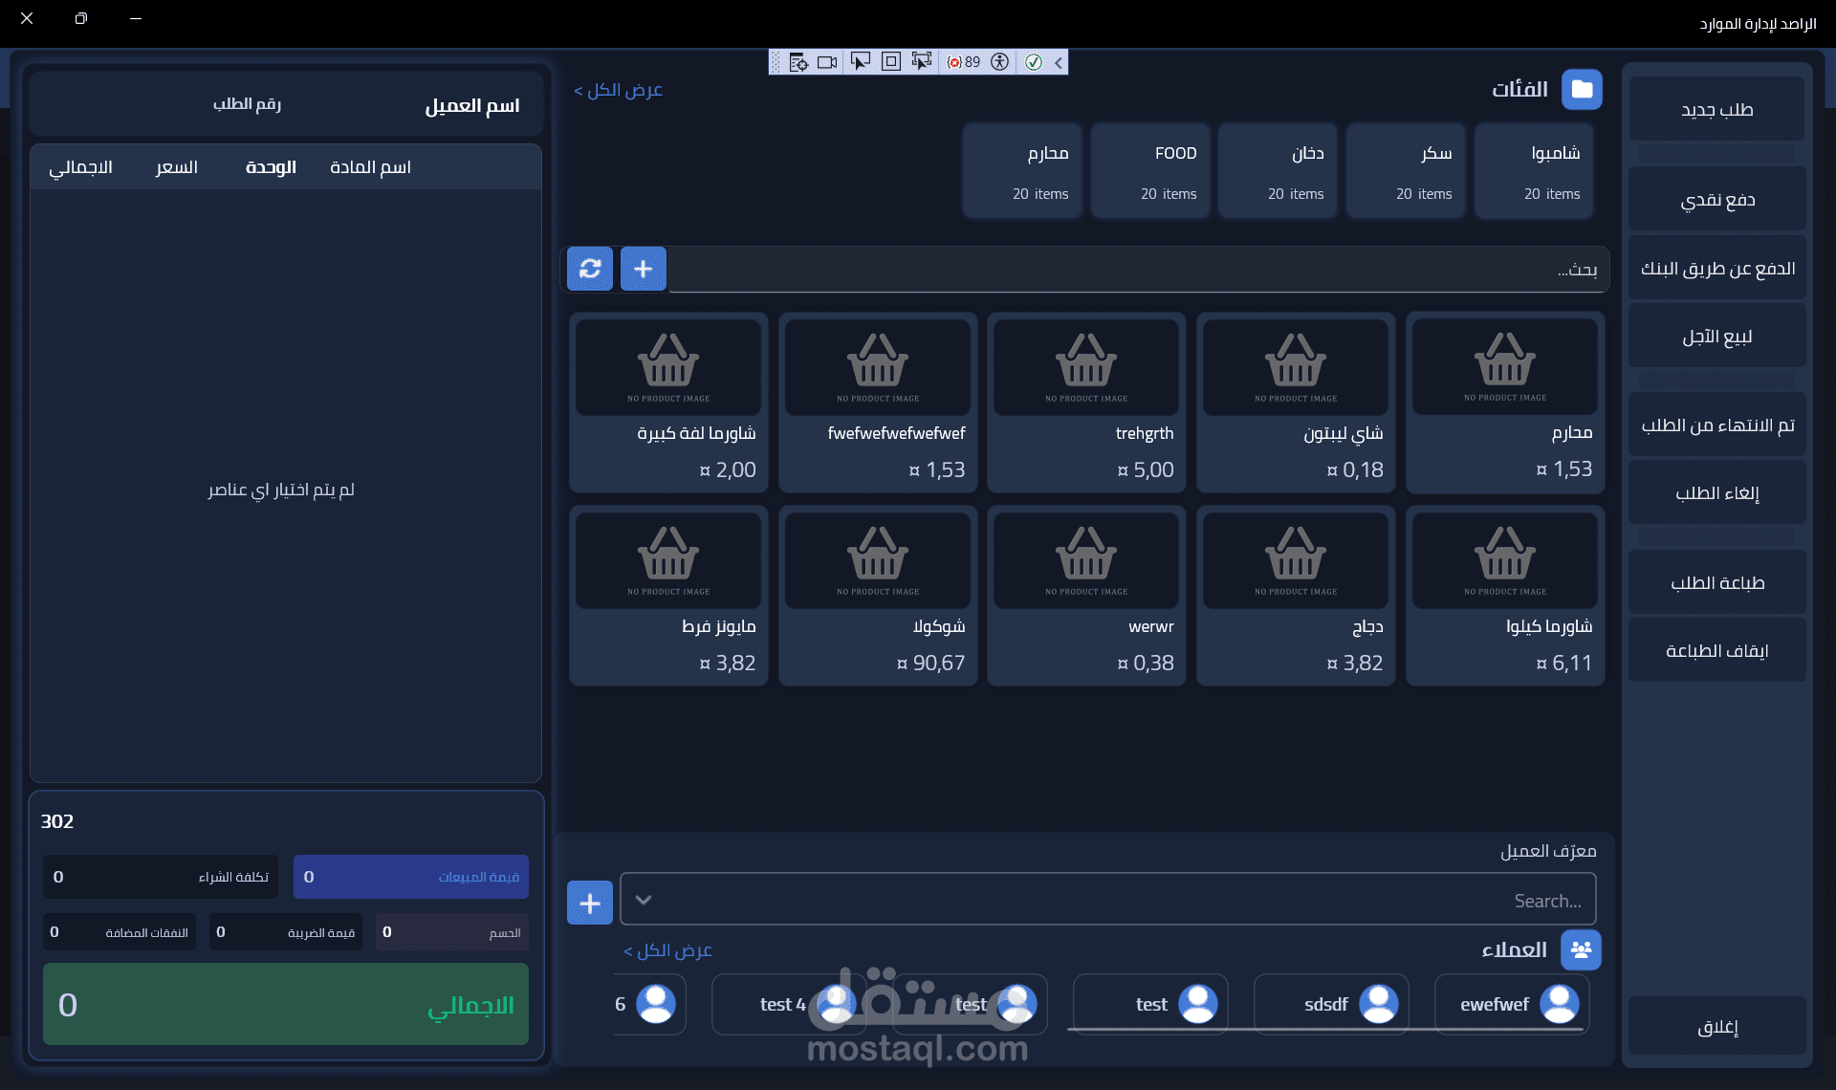Image resolution: width=1836 pixels, height=1090 pixels.
Task: Click the طلب جديد button
Action: pyautogui.click(x=1716, y=110)
